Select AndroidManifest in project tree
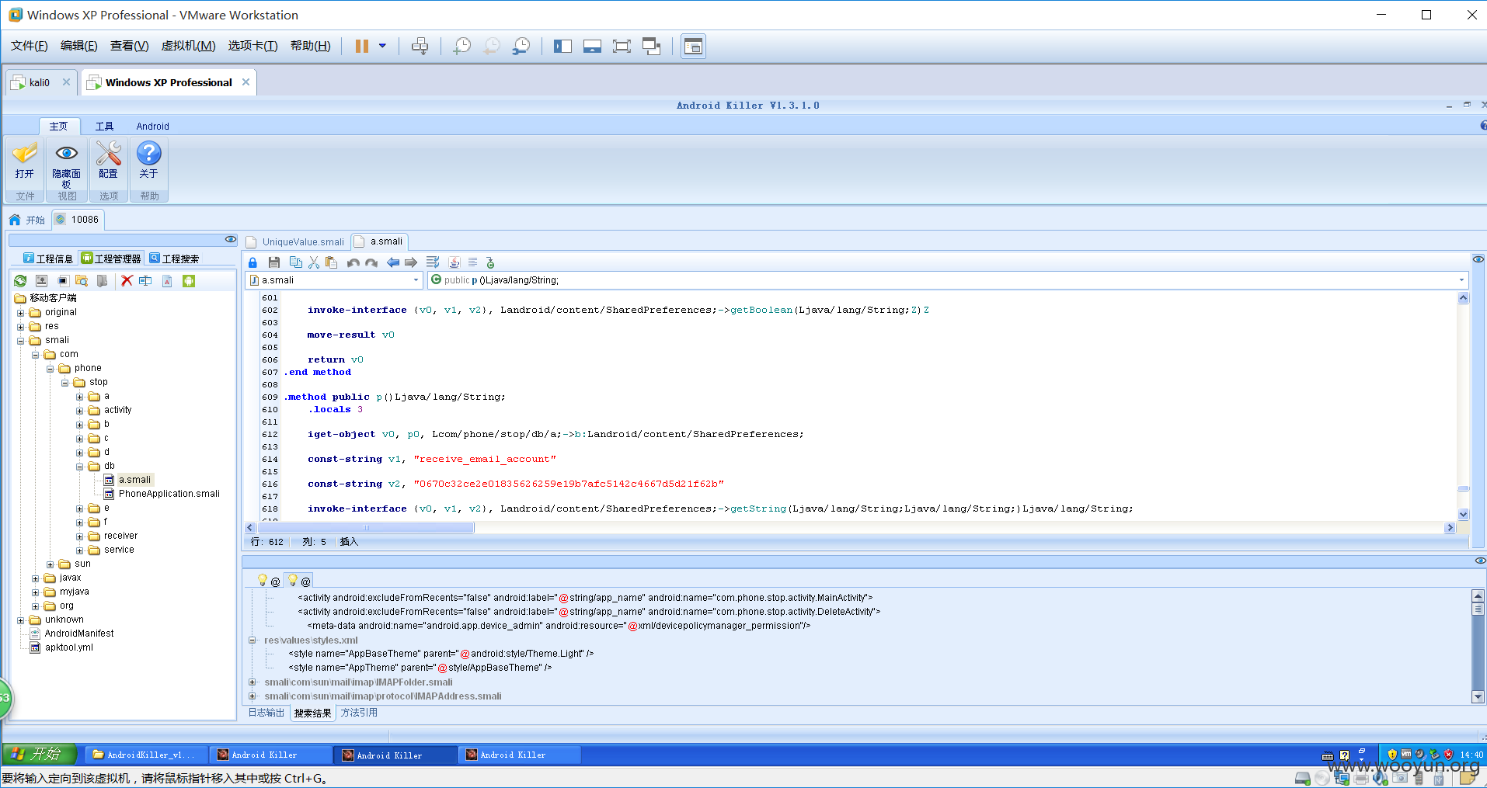The image size is (1487, 788). pyautogui.click(x=79, y=634)
